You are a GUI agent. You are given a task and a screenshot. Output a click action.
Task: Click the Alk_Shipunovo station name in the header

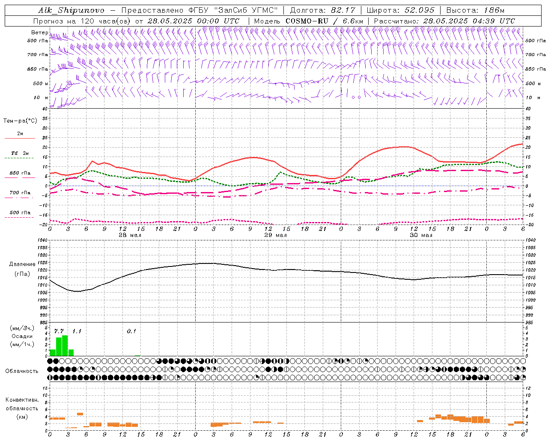click(x=71, y=10)
